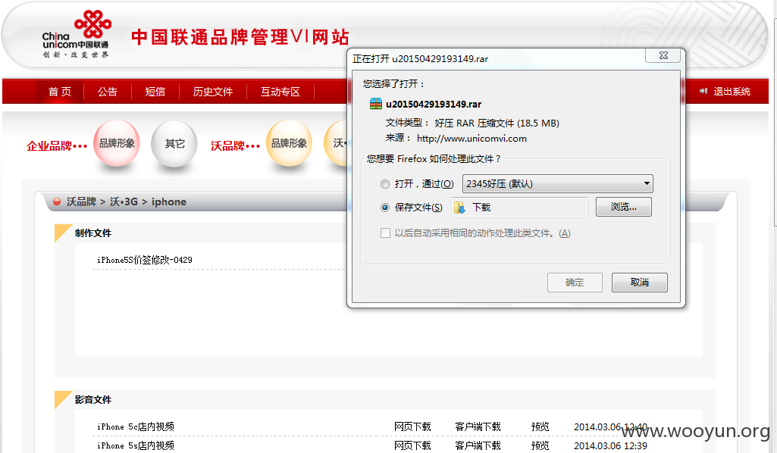Click the RAR archive file icon
This screenshot has width=777, height=453.
[376, 104]
